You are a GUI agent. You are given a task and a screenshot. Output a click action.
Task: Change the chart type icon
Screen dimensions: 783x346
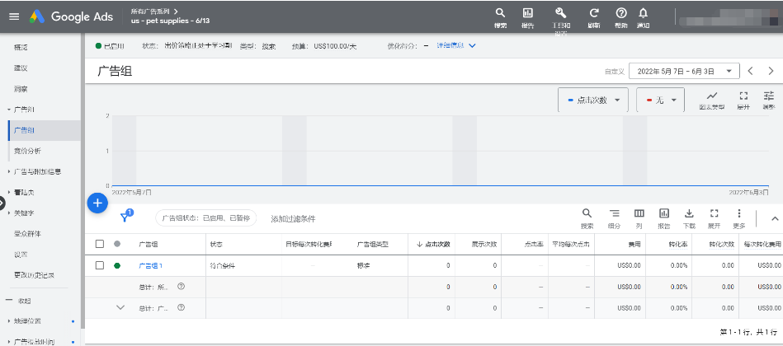712,97
